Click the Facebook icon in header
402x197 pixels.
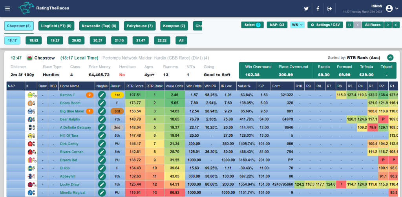click(x=318, y=9)
